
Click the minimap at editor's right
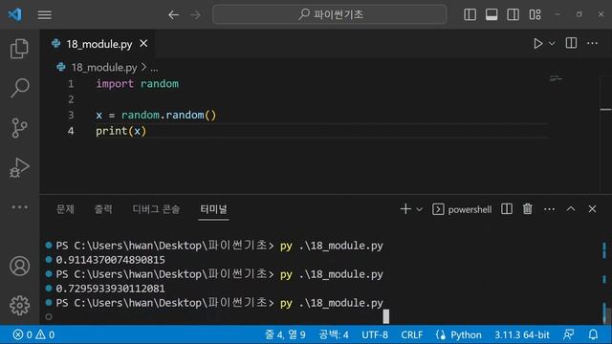click(556, 78)
